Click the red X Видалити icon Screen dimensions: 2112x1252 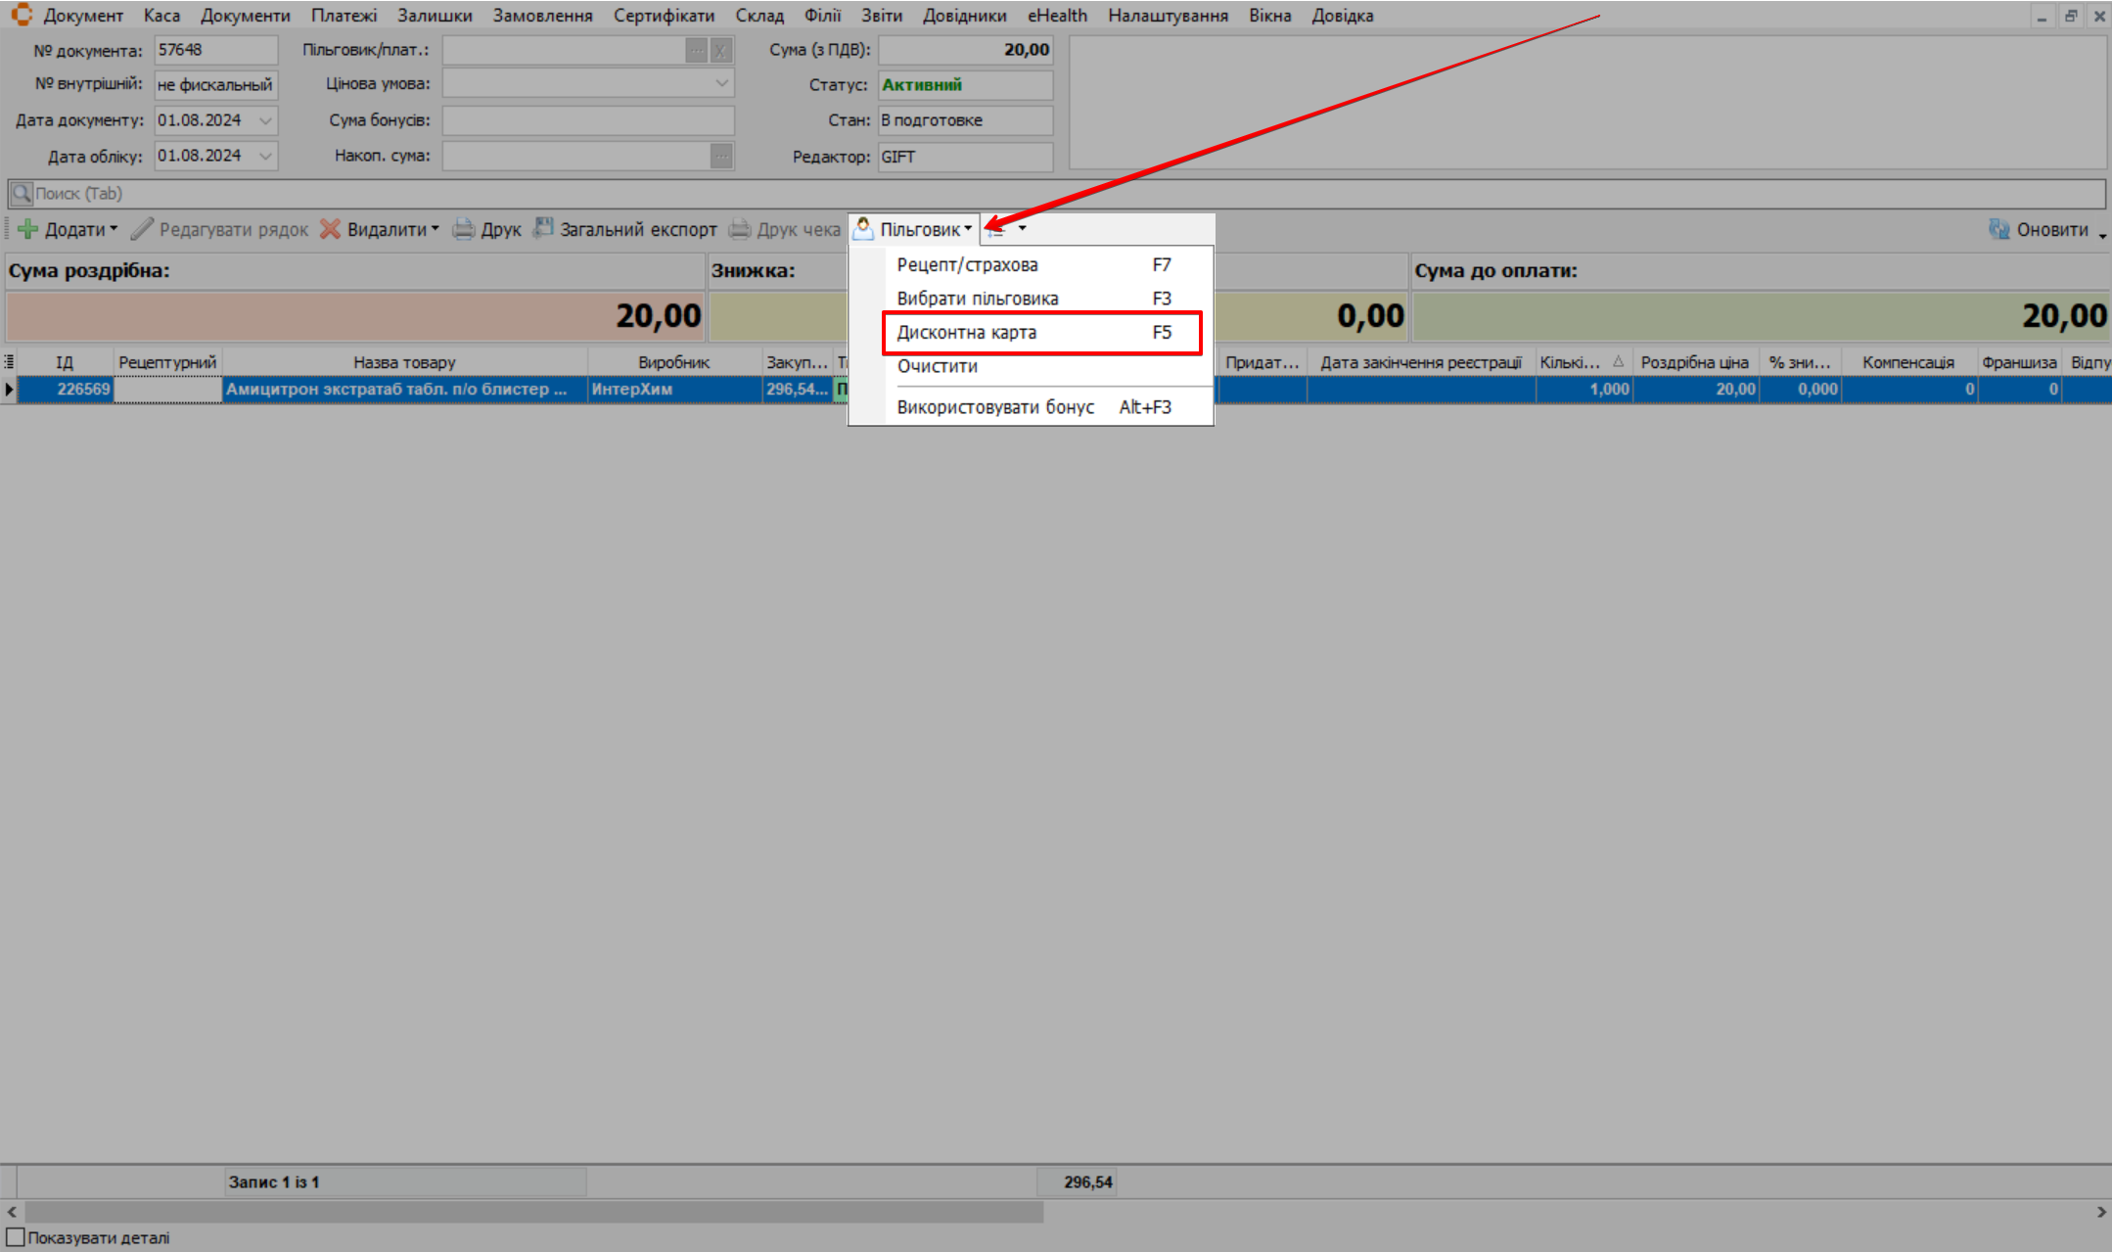[331, 229]
